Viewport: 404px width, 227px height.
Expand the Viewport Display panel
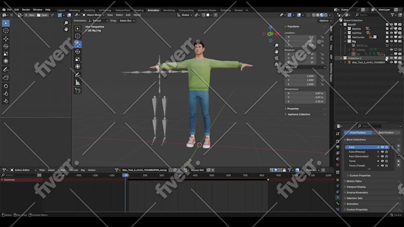pos(356,187)
